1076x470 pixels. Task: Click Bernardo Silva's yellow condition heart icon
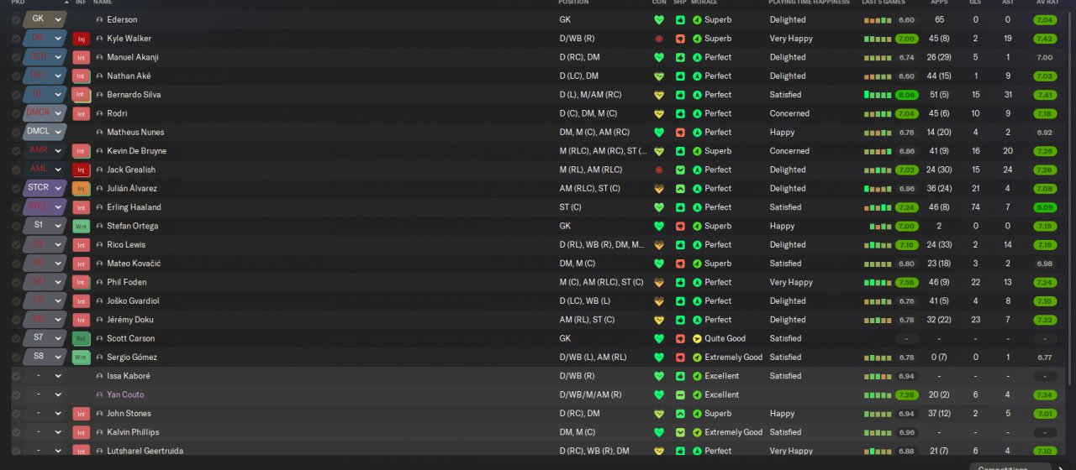click(x=659, y=95)
